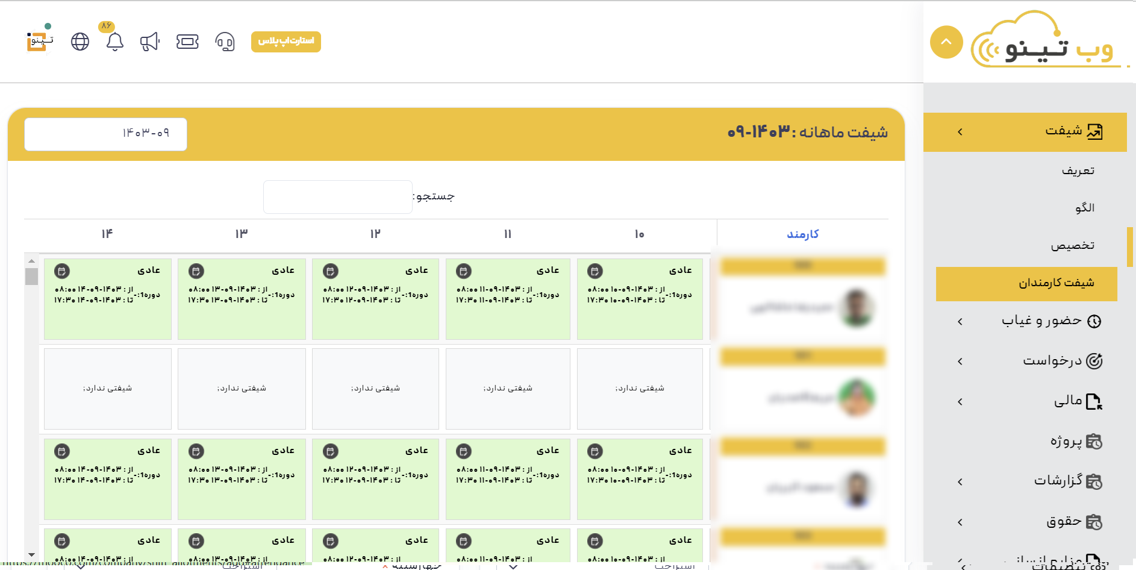1136x570 pixels.
Task: Open the month picker field 1403-09
Action: tap(106, 134)
